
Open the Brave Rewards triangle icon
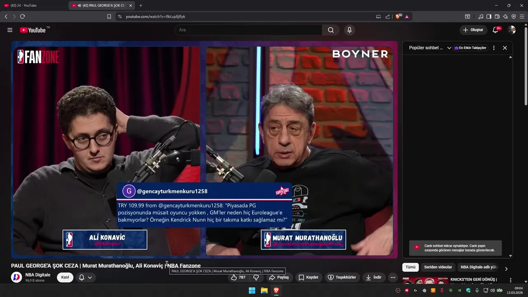(x=407, y=16)
